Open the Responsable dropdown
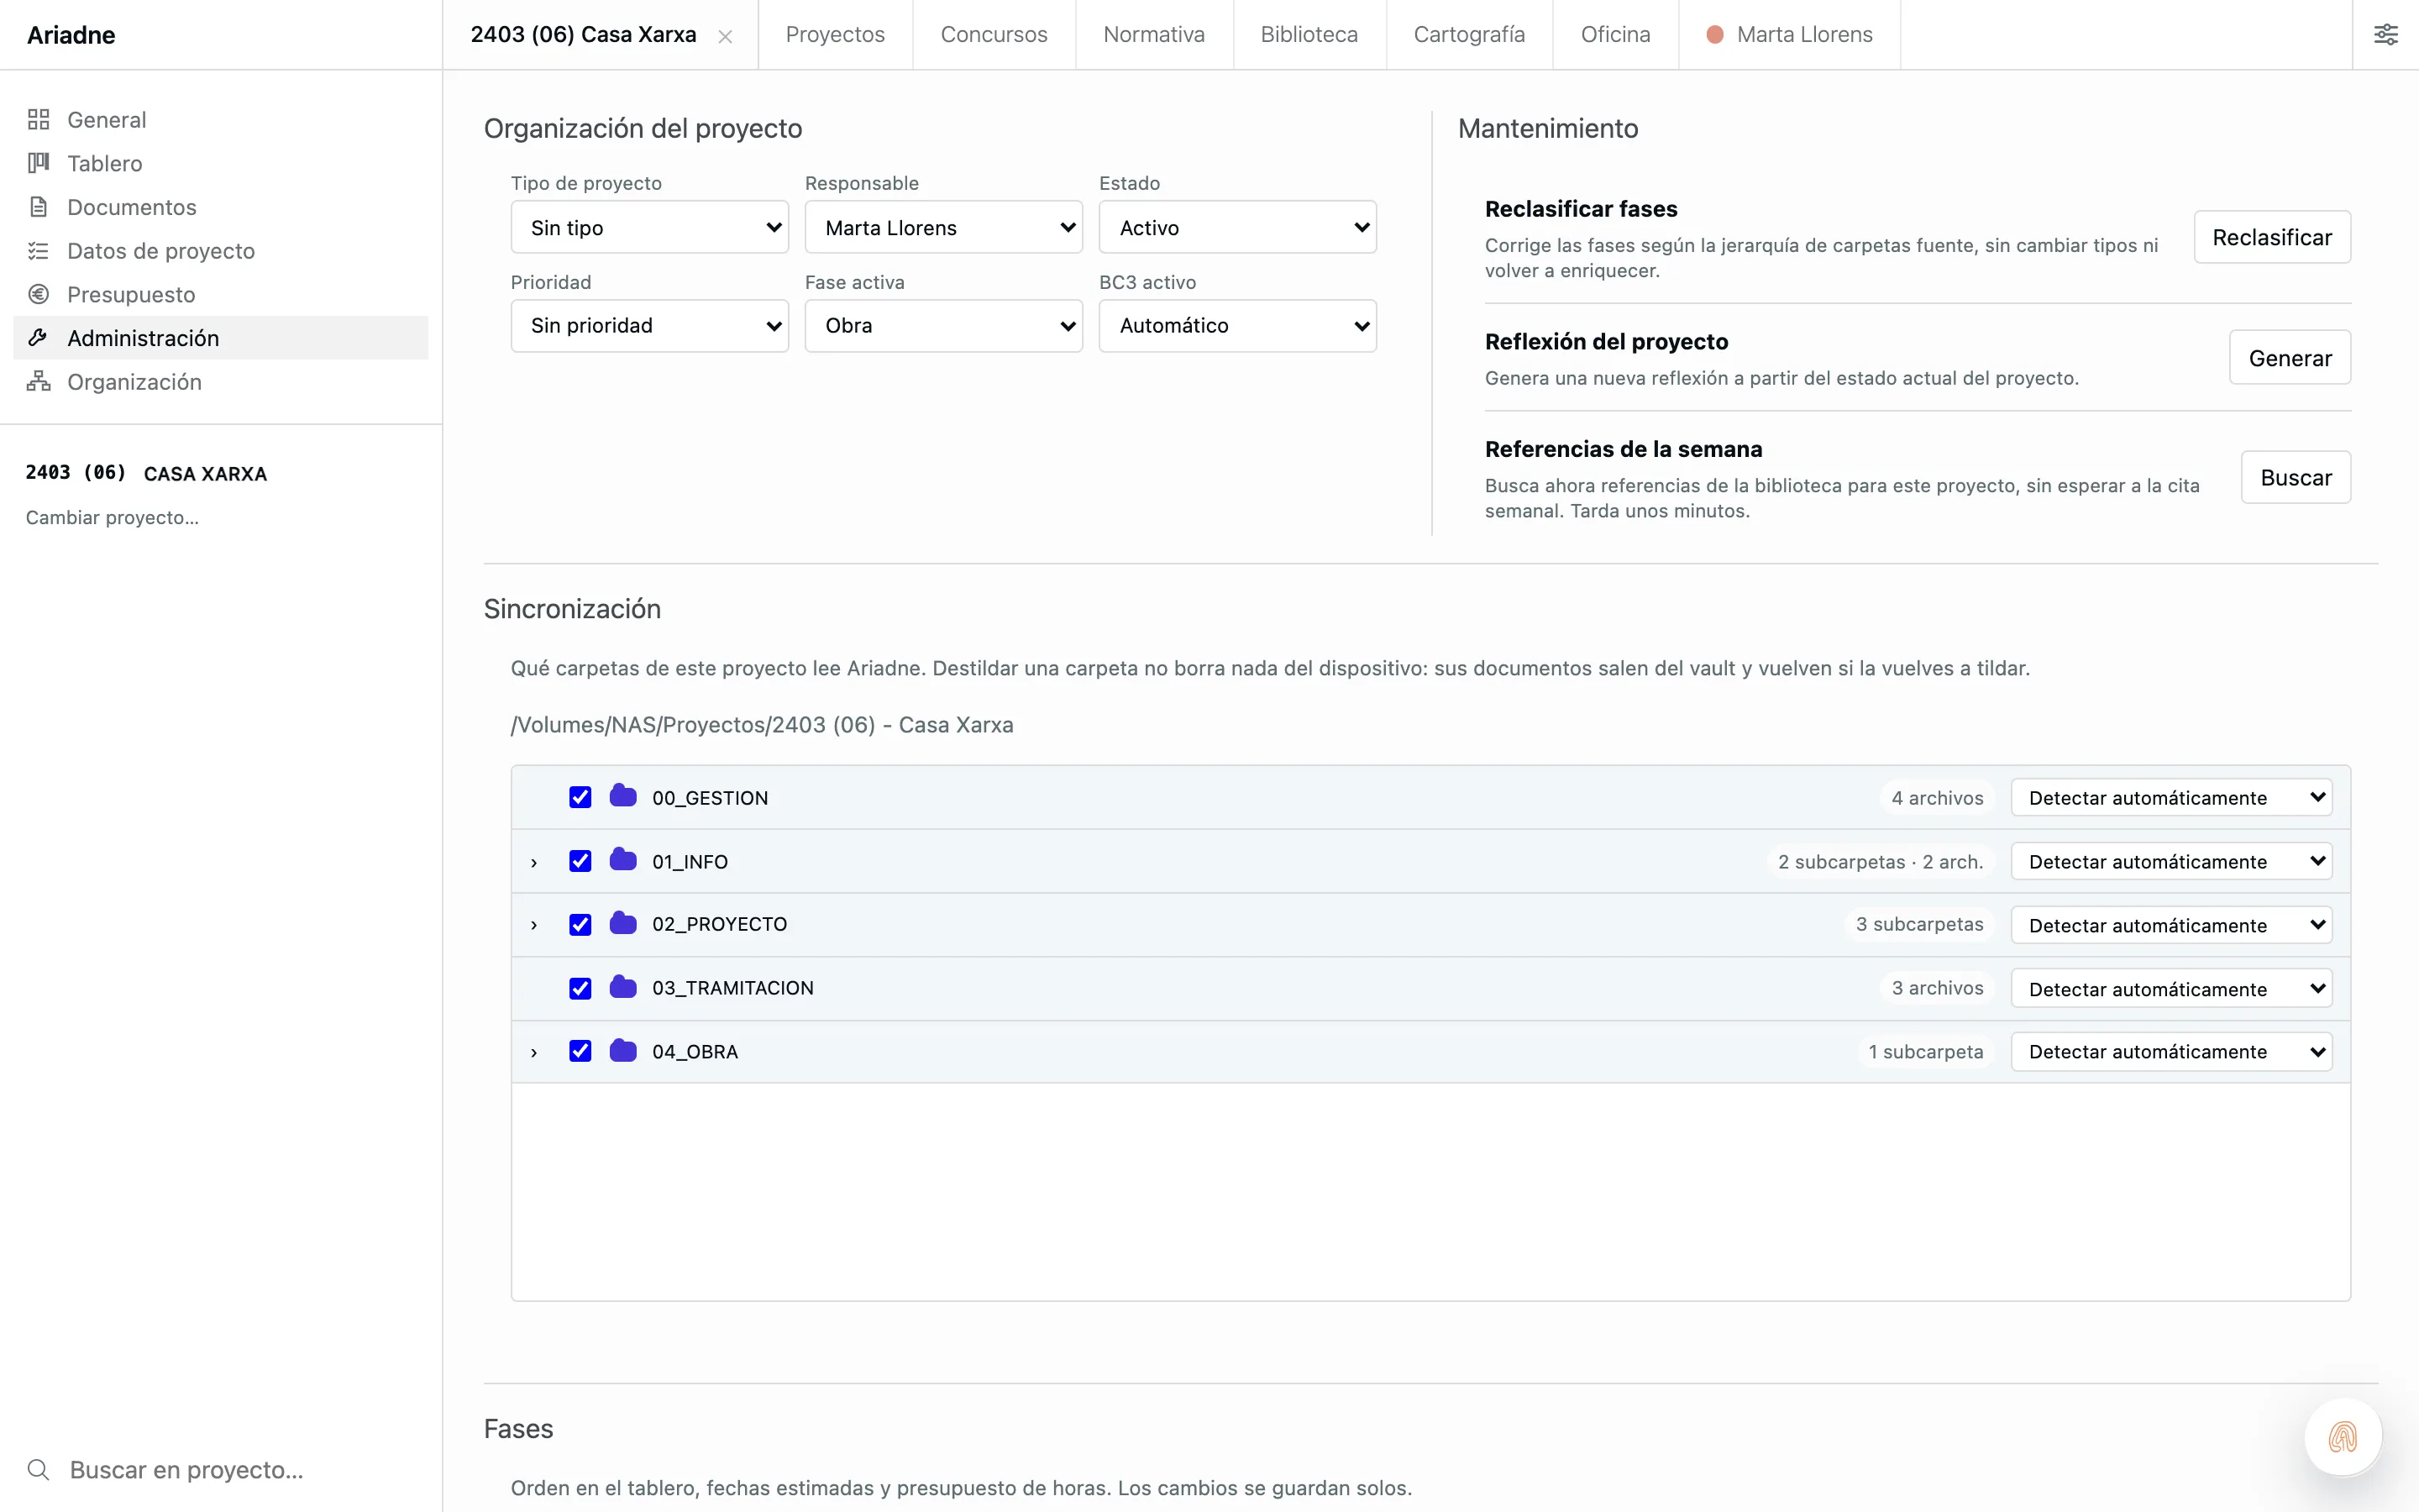 943,227
